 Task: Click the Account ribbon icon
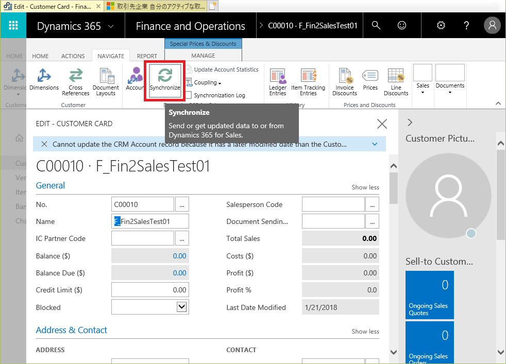(135, 80)
